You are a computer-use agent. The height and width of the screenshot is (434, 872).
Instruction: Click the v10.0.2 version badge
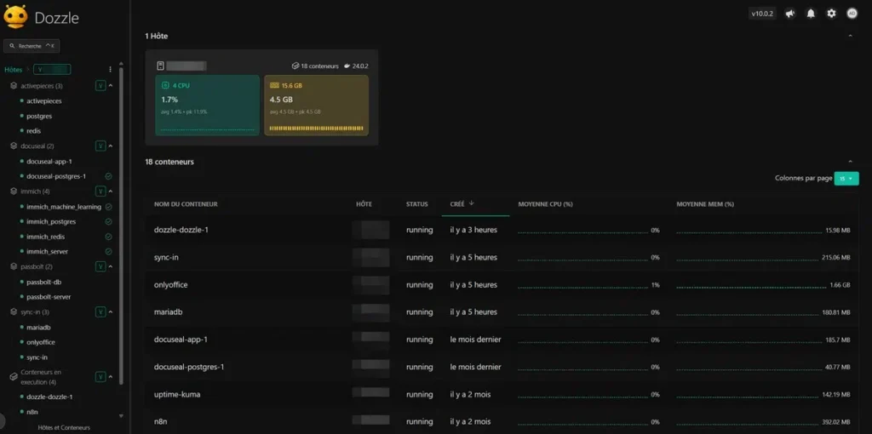pyautogui.click(x=762, y=14)
